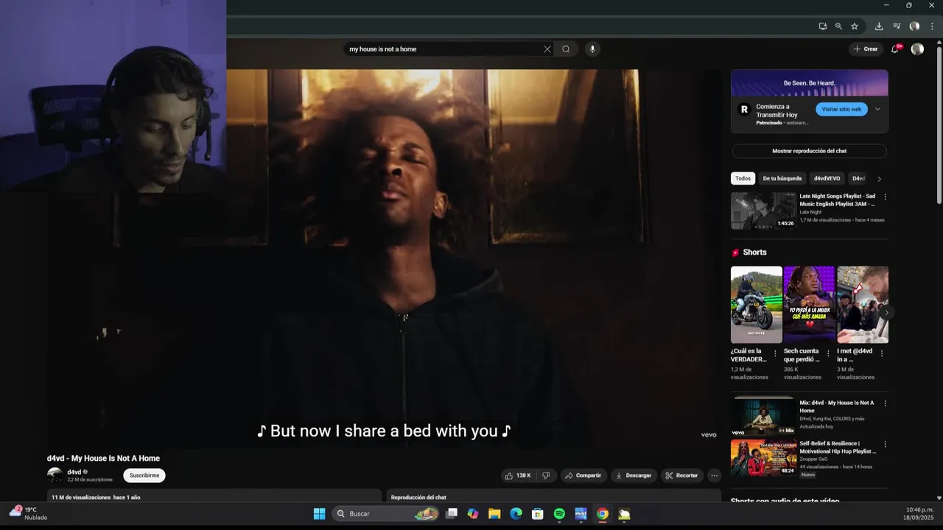Clear the YouTube search box text
Image resolution: width=943 pixels, height=530 pixels.
pyautogui.click(x=547, y=49)
